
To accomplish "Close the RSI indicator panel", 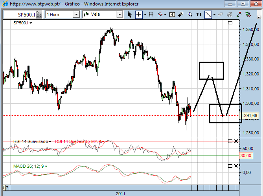I will (236, 141).
